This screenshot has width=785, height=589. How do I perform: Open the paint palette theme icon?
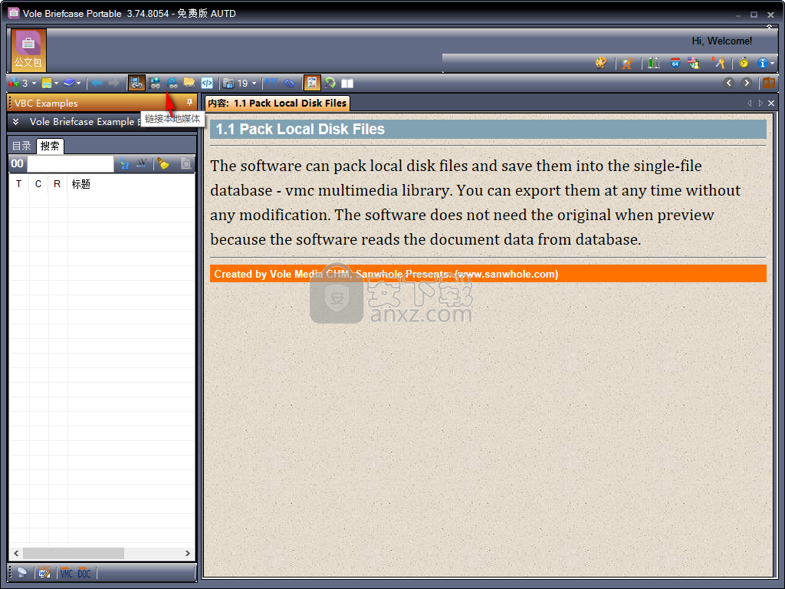(601, 63)
